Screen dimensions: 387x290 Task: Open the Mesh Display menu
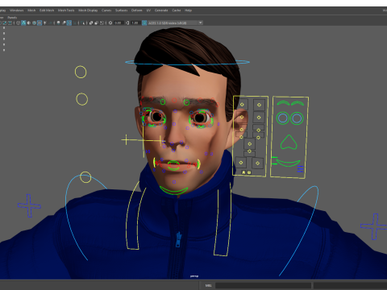pos(88,10)
